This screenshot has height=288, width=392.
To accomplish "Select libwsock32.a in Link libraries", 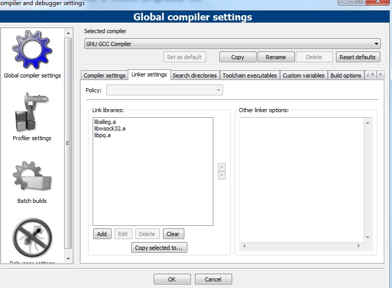I will [x=109, y=128].
